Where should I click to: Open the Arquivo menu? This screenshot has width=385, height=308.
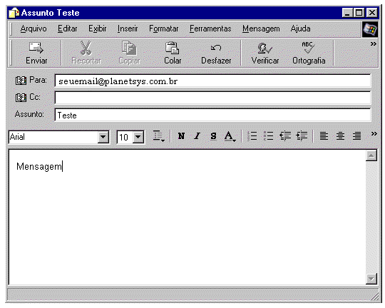pyautogui.click(x=34, y=29)
